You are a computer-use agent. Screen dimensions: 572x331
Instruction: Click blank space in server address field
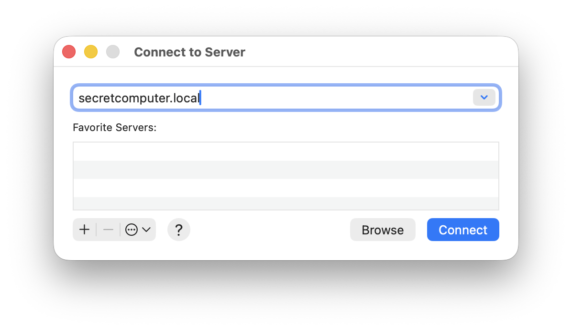[335, 98]
